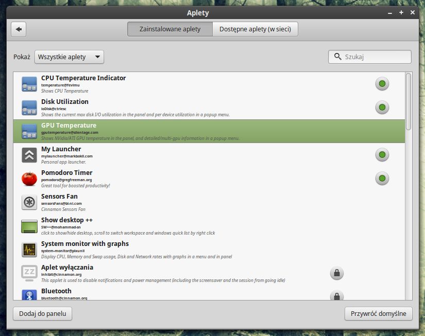Select the Sensors Fan row title
Image resolution: width=425 pixels, height=336 pixels.
coord(59,196)
